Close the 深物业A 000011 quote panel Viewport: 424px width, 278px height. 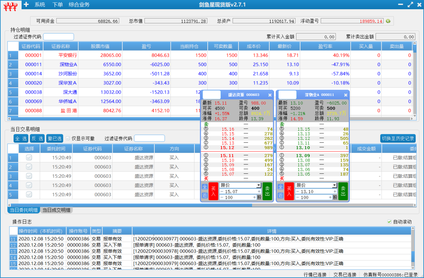tap(345, 95)
